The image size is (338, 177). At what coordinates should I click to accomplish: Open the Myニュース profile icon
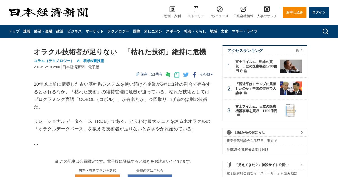click(x=220, y=9)
